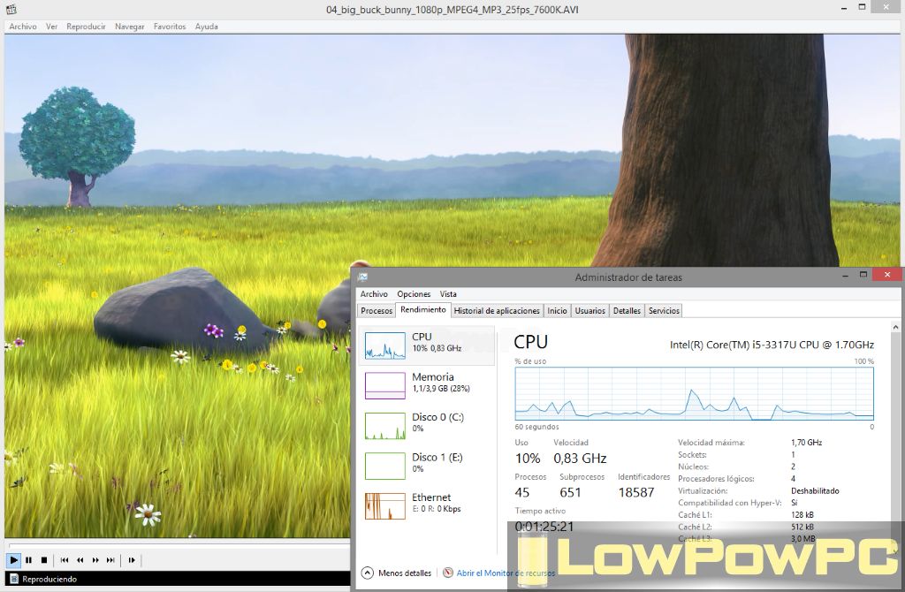Select the Disco 0 (C:) graph thumbnail

(385, 426)
